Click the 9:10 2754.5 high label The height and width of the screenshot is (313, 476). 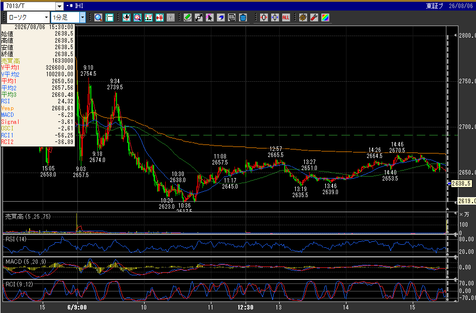[88, 71]
